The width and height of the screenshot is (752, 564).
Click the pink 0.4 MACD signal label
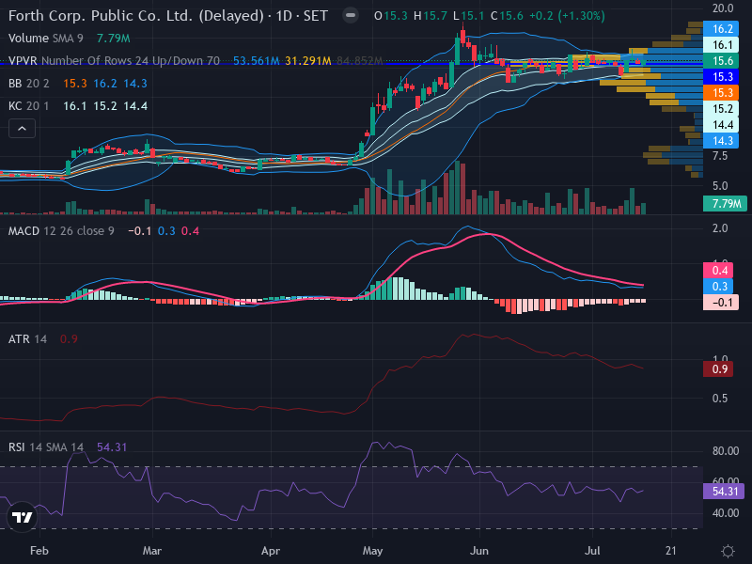(x=720, y=271)
